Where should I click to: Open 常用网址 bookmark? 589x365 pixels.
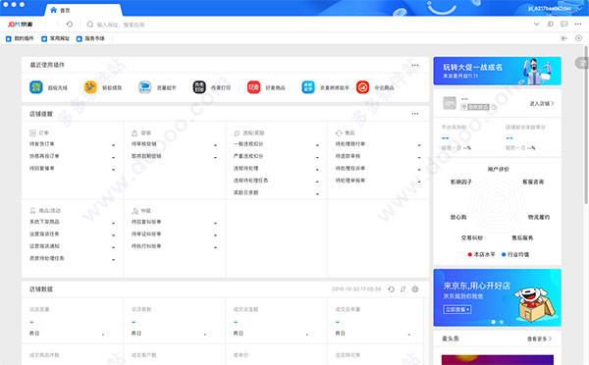click(x=55, y=38)
